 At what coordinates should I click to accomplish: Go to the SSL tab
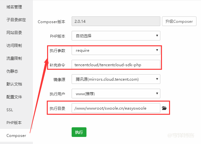(x=10, y=110)
